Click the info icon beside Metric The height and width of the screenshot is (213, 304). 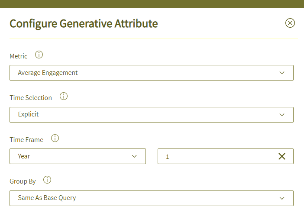pyautogui.click(x=39, y=55)
